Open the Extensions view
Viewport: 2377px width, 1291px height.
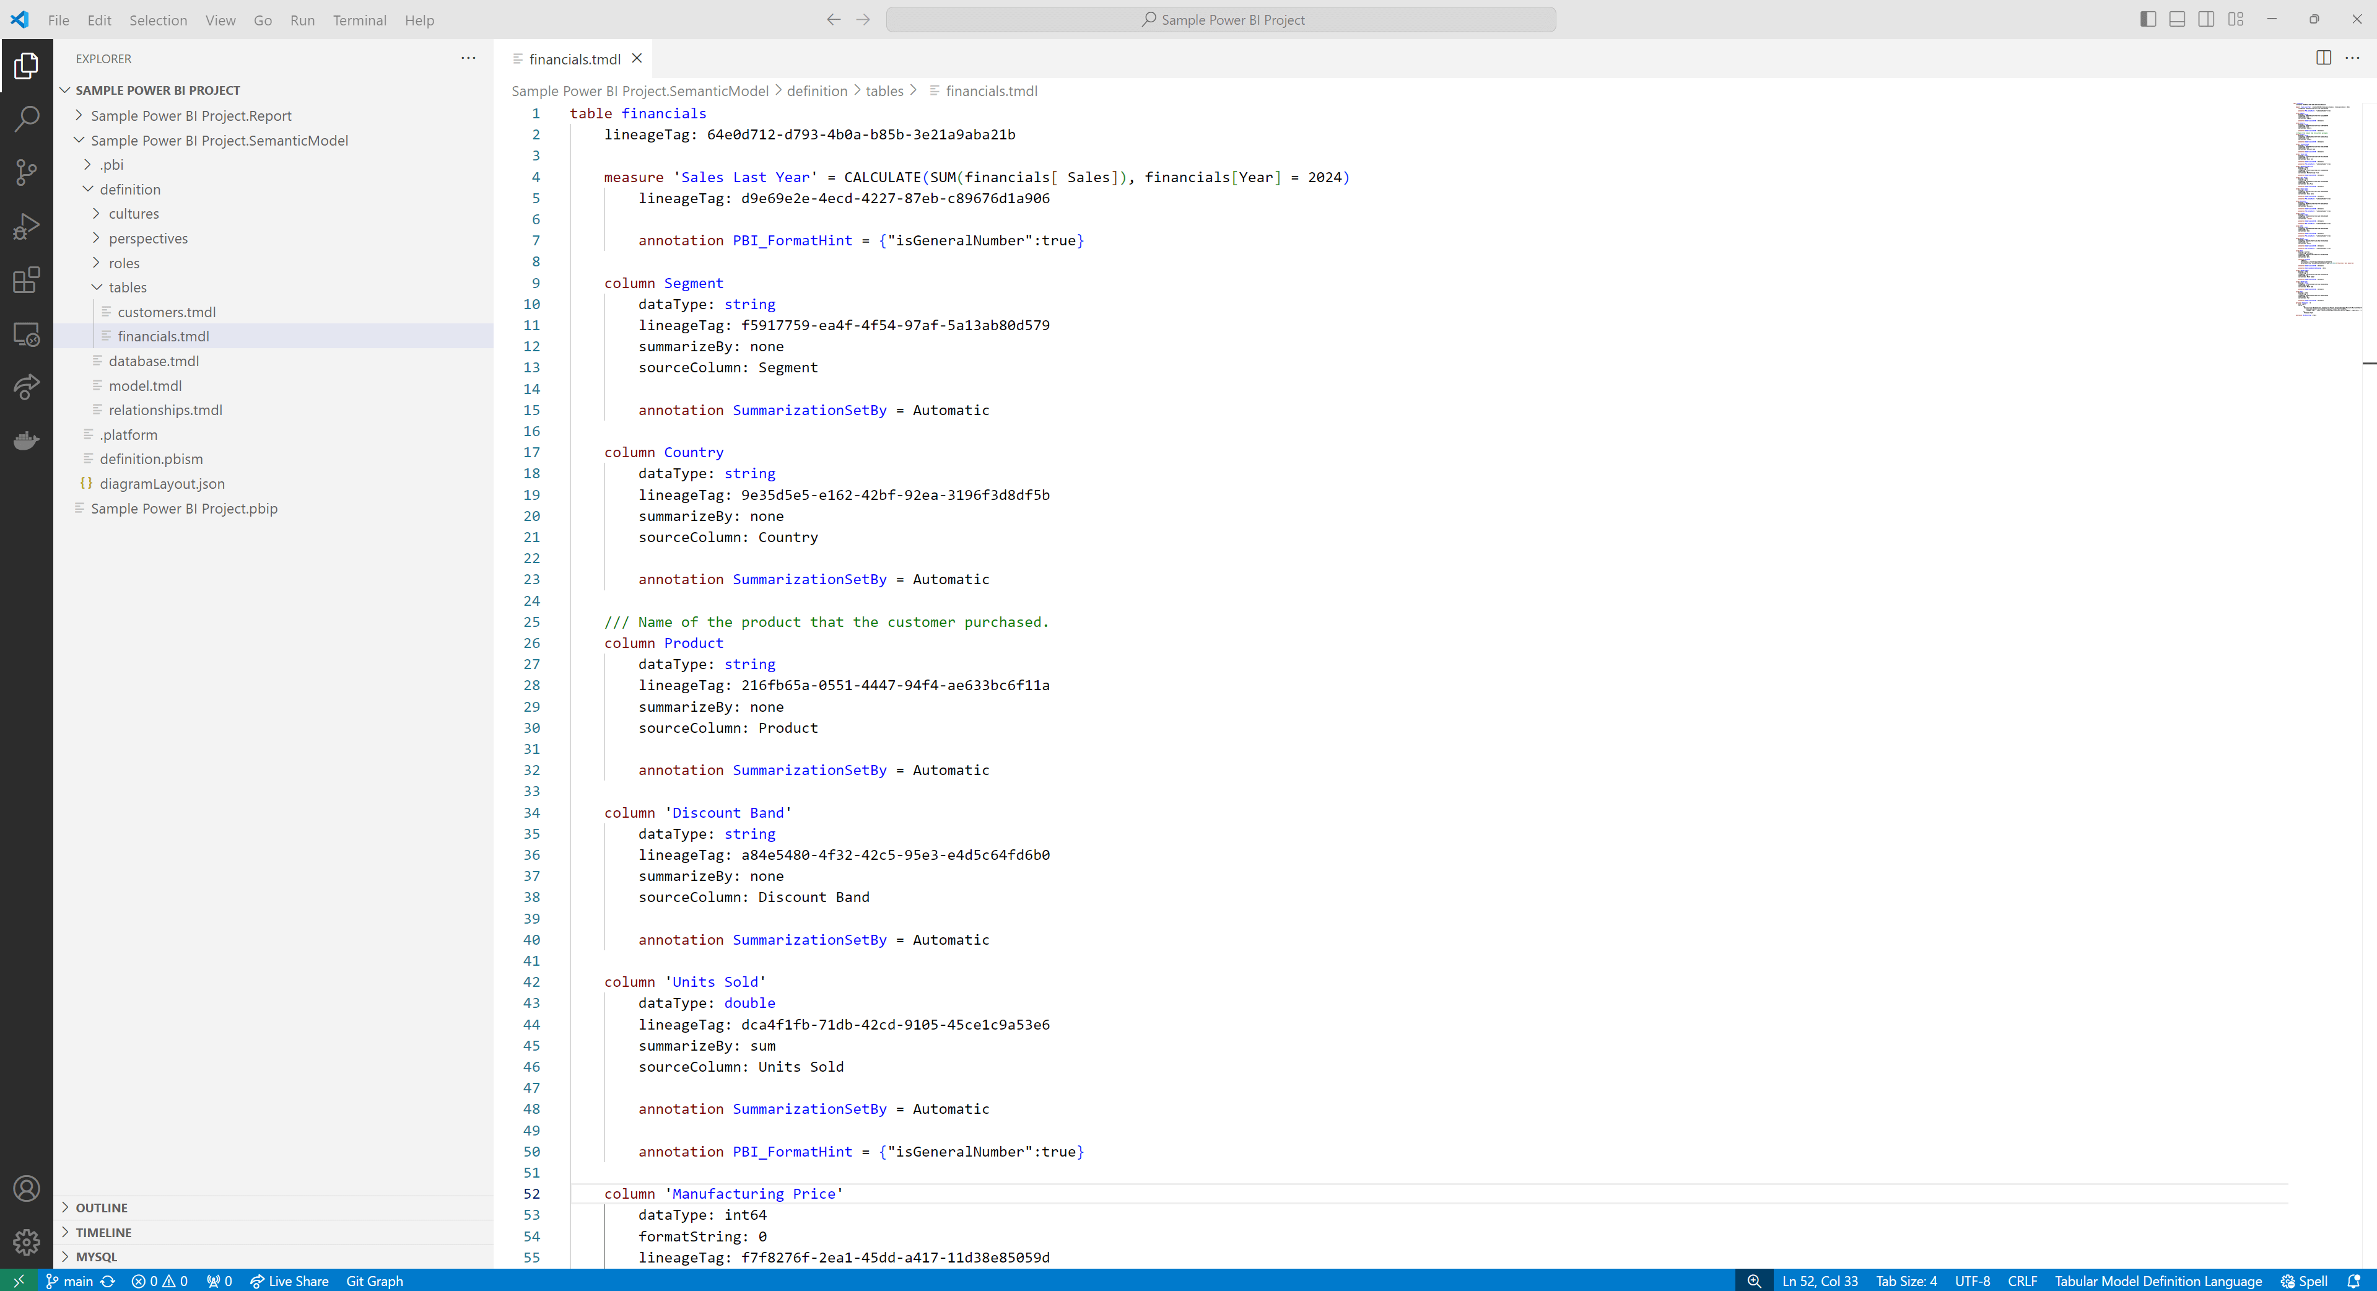click(27, 279)
